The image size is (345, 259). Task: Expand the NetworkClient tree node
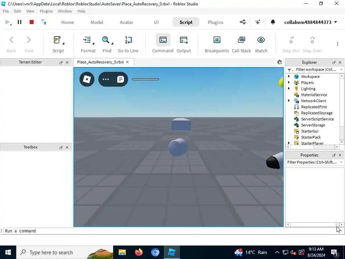point(289,100)
